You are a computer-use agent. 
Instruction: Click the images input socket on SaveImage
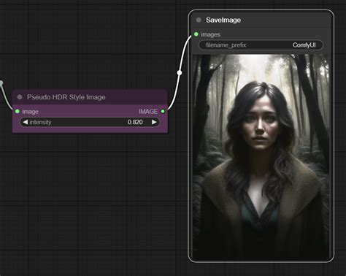point(196,34)
